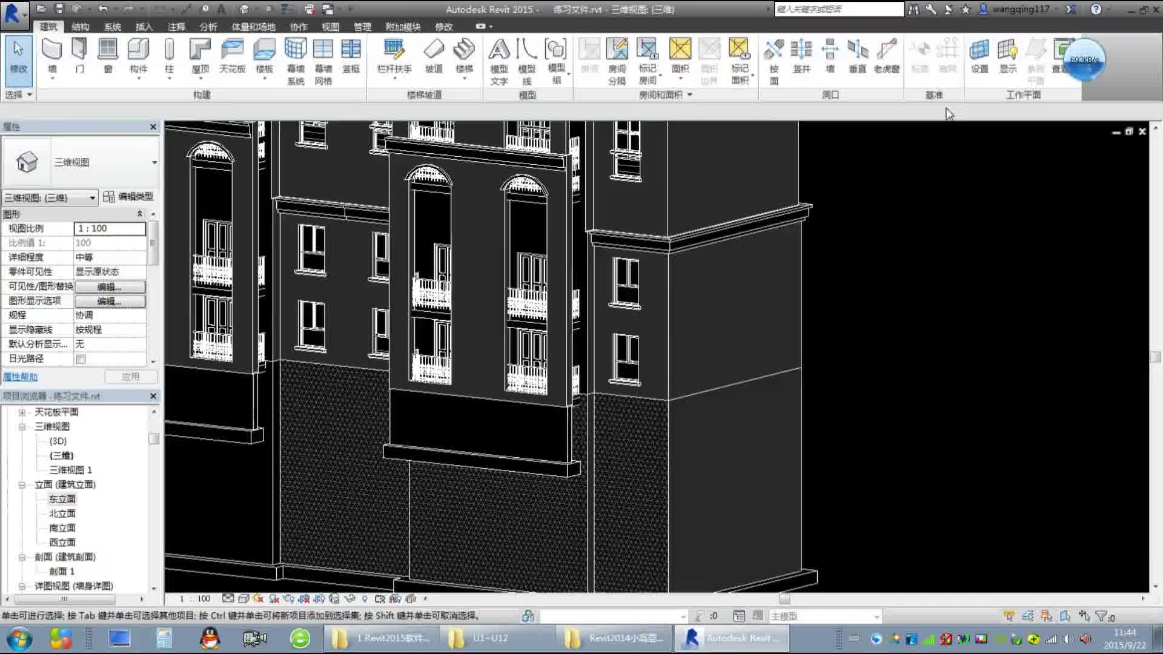Click the Visual Style icon in view control bar

click(244, 598)
